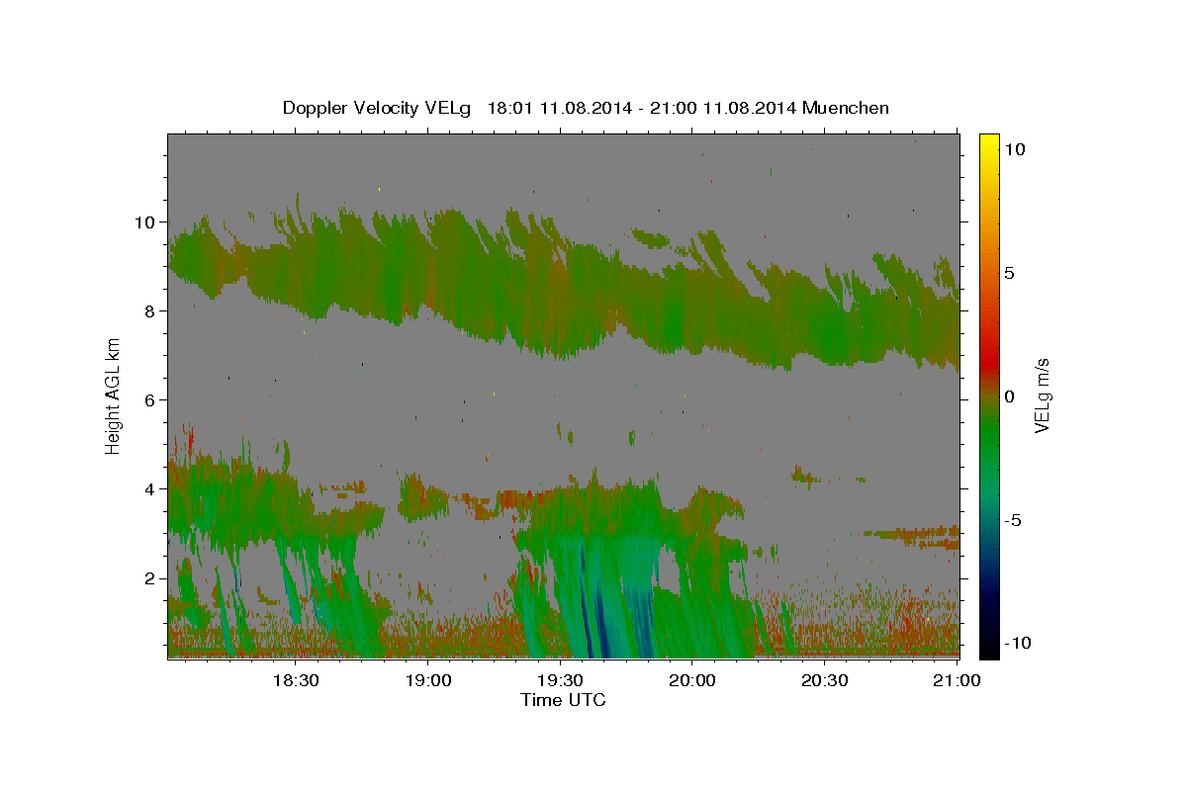The width and height of the screenshot is (1187, 791).
Task: Click the 'VELg m/s' colorbar label
Action: 1042,395
